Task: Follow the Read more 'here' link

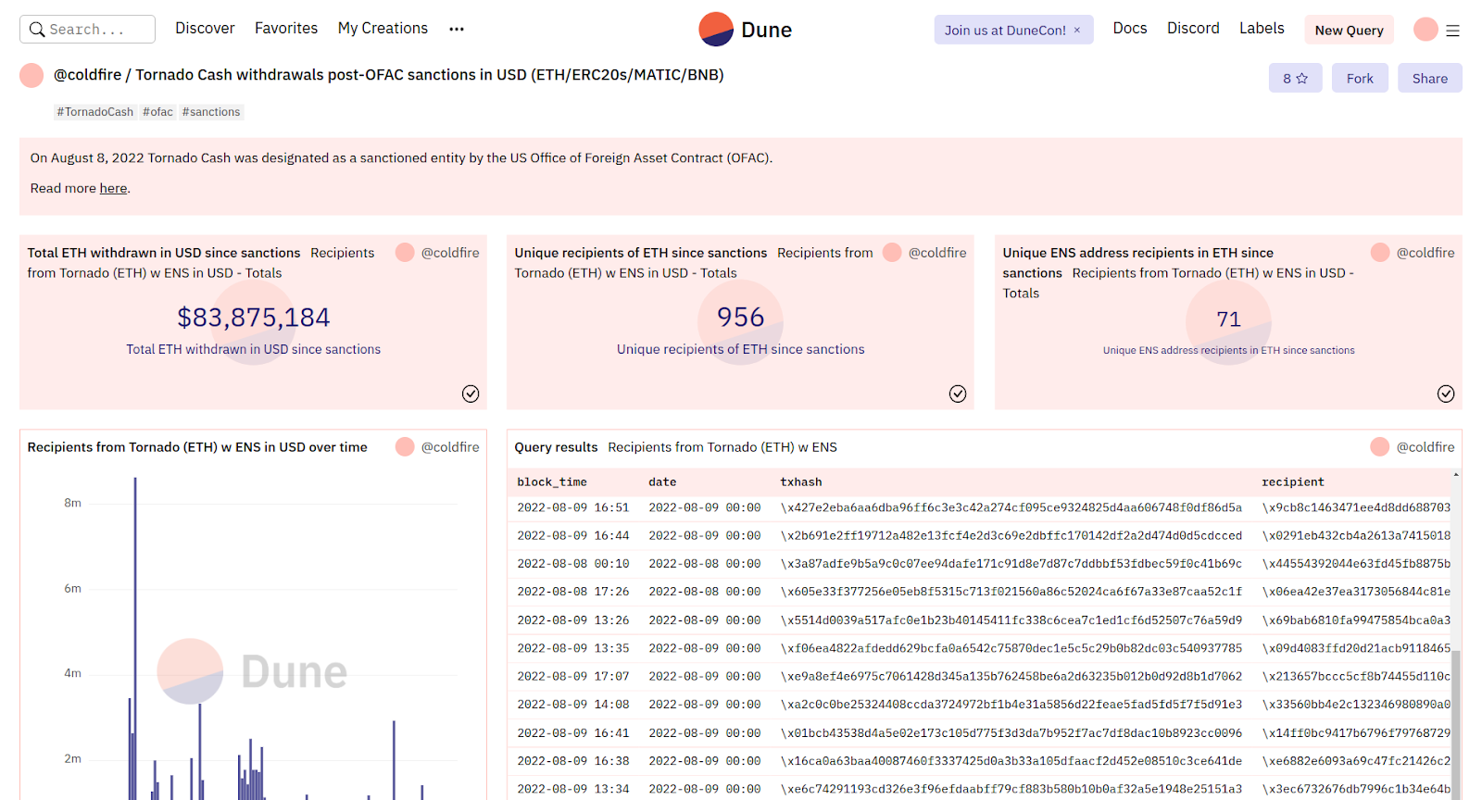Action: [114, 188]
